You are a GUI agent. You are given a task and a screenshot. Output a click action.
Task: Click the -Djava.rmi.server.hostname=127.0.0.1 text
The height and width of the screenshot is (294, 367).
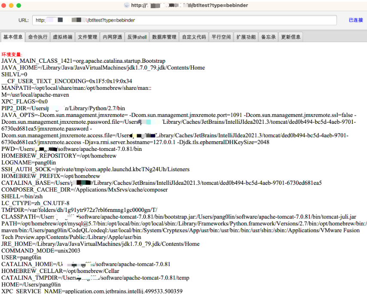point(129,142)
